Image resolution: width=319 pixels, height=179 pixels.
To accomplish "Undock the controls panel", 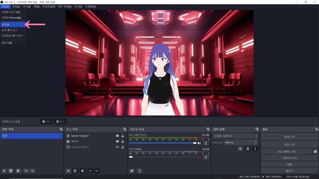I will pos(317,129).
